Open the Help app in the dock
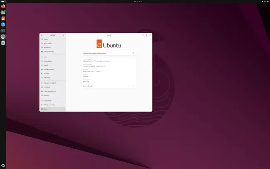 tap(3, 25)
